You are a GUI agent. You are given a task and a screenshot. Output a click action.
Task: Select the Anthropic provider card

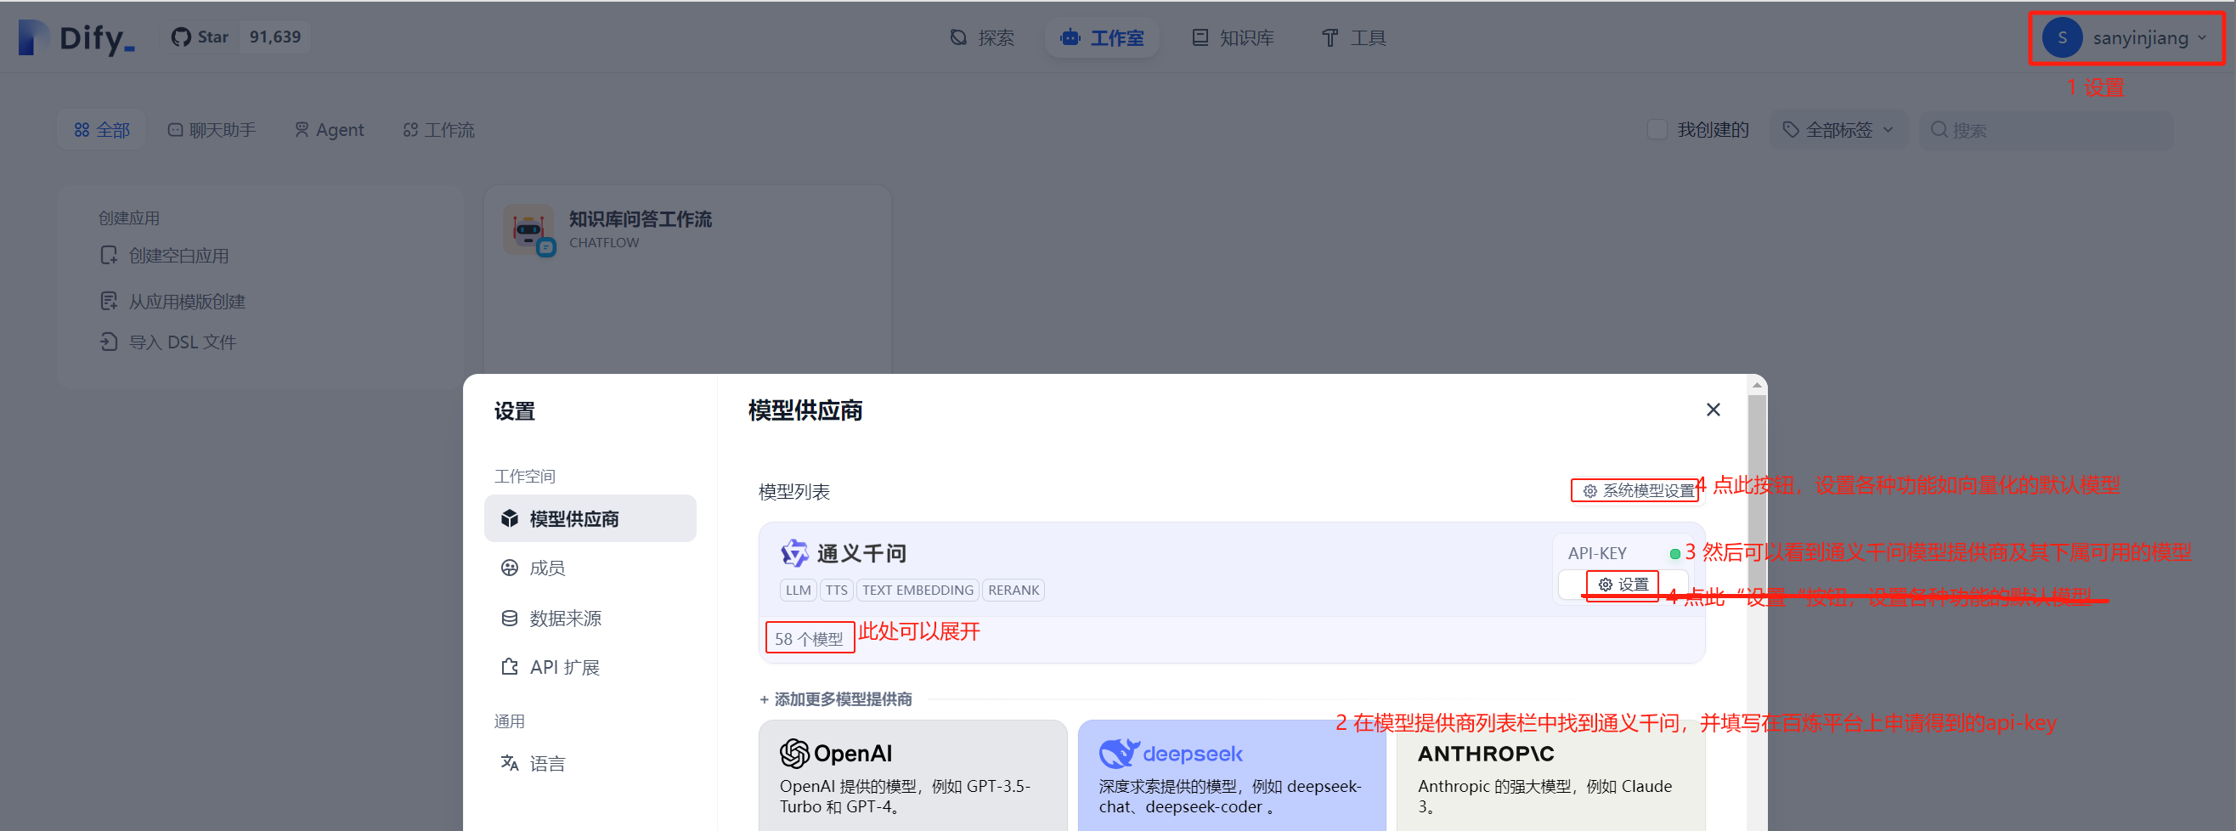click(1550, 776)
